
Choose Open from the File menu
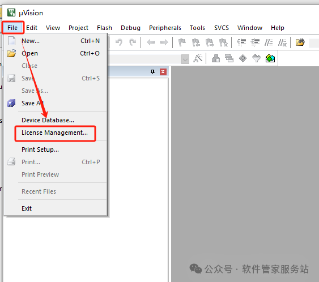click(x=56, y=53)
